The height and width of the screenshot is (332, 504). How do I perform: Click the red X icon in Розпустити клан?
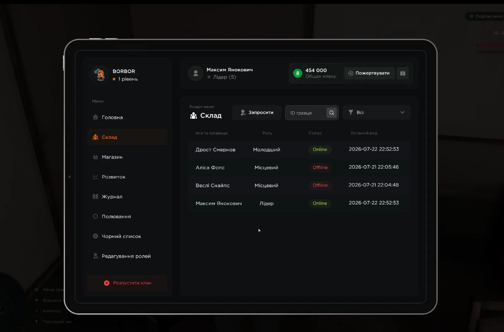107,283
